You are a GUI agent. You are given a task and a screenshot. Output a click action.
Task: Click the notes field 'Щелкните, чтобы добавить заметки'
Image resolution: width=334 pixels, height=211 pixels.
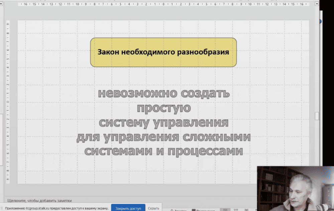pyautogui.click(x=40, y=201)
